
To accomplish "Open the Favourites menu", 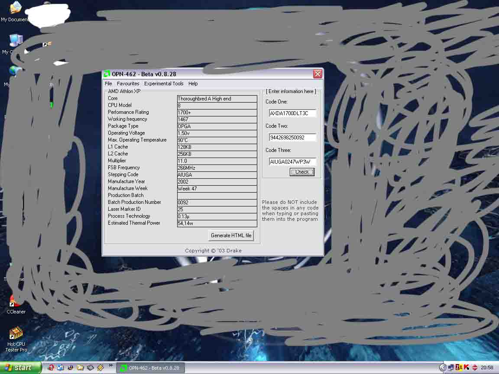I will click(x=128, y=84).
